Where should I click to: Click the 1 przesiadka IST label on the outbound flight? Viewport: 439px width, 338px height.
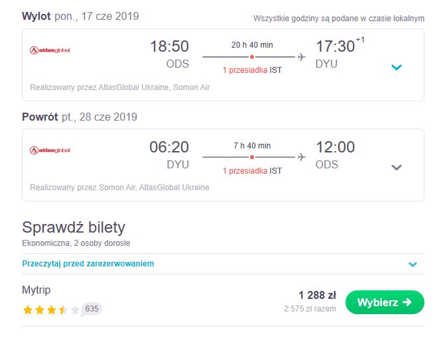tap(252, 70)
